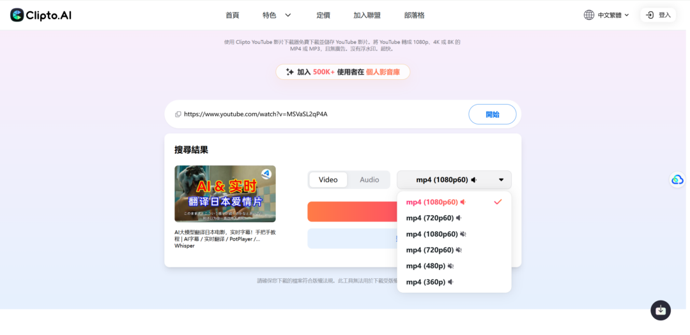Expand the 特色 menu chevron
The image size is (690, 335).
287,15
